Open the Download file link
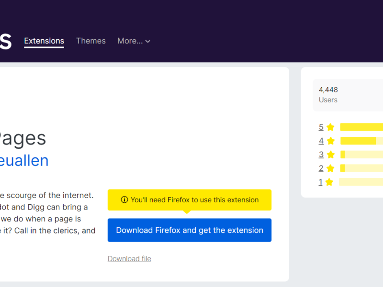This screenshot has width=383, height=287. click(x=129, y=259)
